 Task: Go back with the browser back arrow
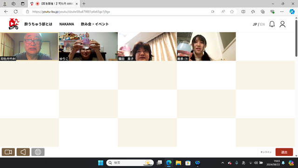6,12
